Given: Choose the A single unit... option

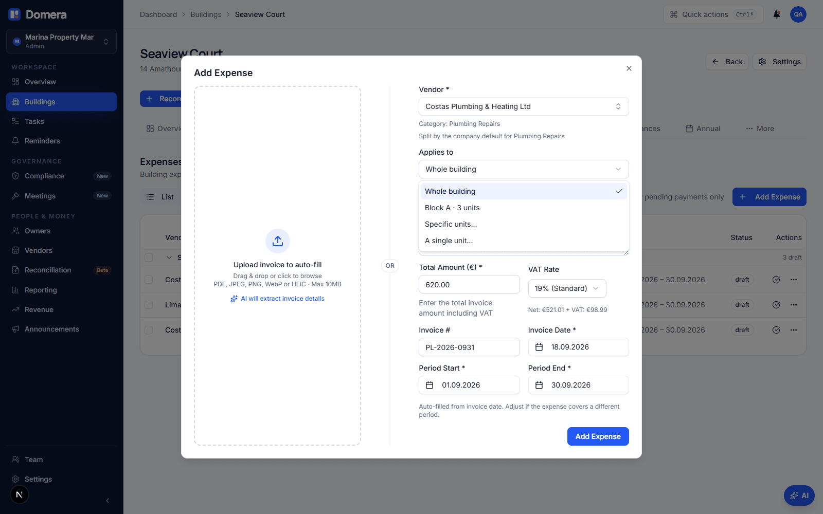Looking at the screenshot, I should tap(524, 241).
